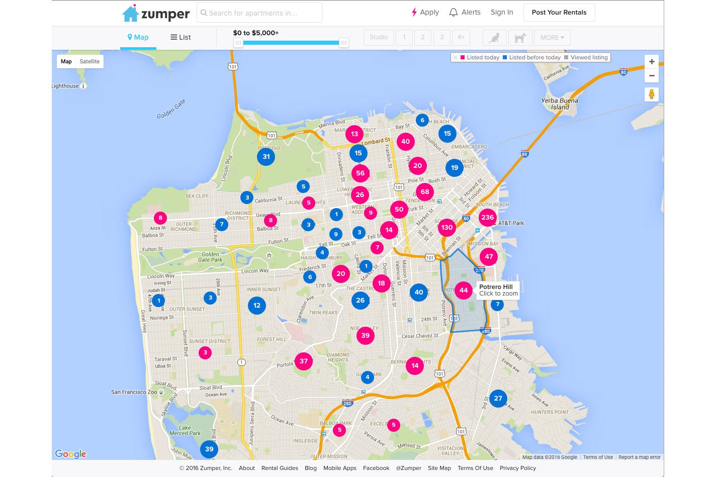Click the pink 130 listings cluster
The image size is (716, 477).
coord(446,227)
